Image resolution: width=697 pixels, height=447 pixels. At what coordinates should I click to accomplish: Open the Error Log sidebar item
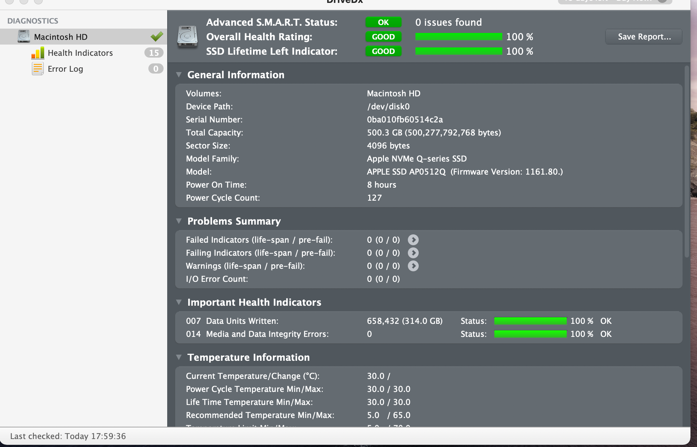click(66, 69)
